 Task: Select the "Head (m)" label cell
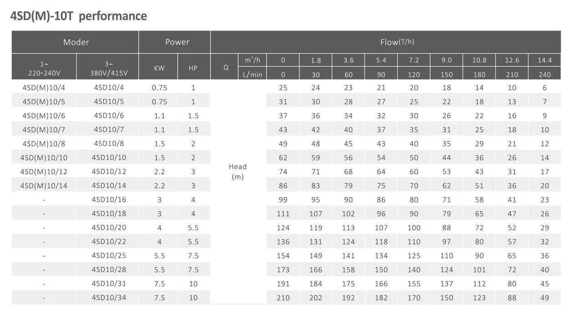[x=238, y=171]
